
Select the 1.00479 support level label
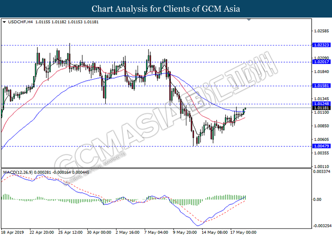tap(322, 146)
